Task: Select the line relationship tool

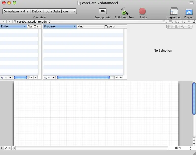Action: pyautogui.click(x=6, y=148)
